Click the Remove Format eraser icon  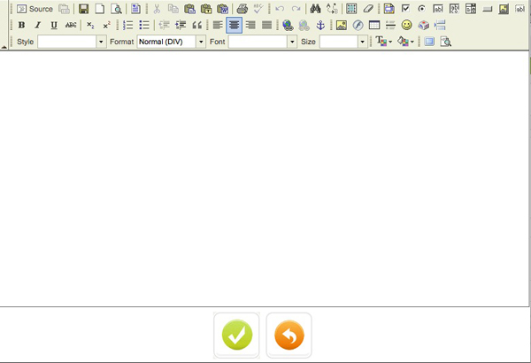(x=367, y=9)
